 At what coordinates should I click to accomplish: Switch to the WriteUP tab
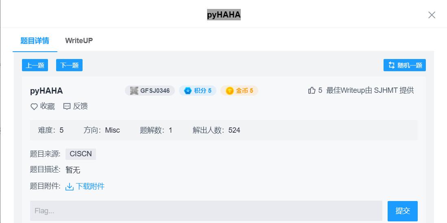click(79, 41)
